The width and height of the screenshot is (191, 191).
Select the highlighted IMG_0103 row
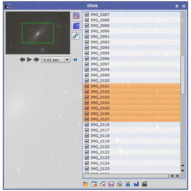tap(131, 97)
